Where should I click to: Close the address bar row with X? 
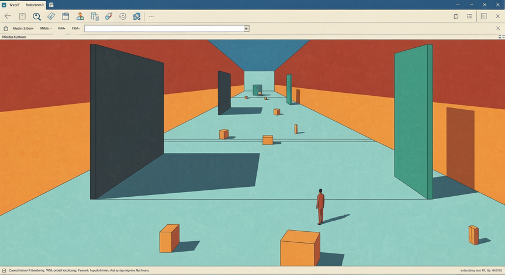point(498,28)
